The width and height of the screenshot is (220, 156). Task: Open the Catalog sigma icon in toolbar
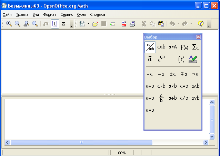(x=63, y=24)
